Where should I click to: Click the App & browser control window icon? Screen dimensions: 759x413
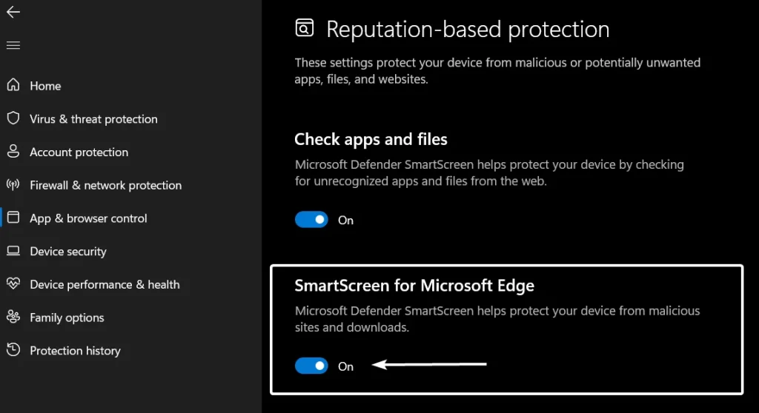[13, 218]
